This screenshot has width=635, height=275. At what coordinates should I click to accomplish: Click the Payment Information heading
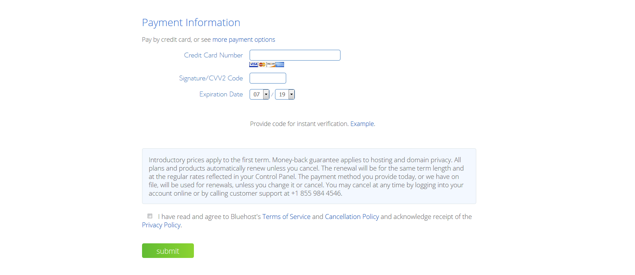(191, 23)
